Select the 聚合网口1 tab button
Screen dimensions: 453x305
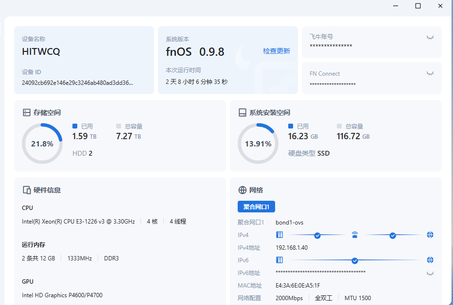coord(256,207)
